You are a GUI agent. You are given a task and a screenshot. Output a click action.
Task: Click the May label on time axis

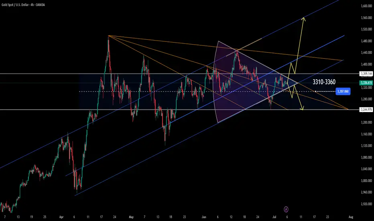point(131,217)
